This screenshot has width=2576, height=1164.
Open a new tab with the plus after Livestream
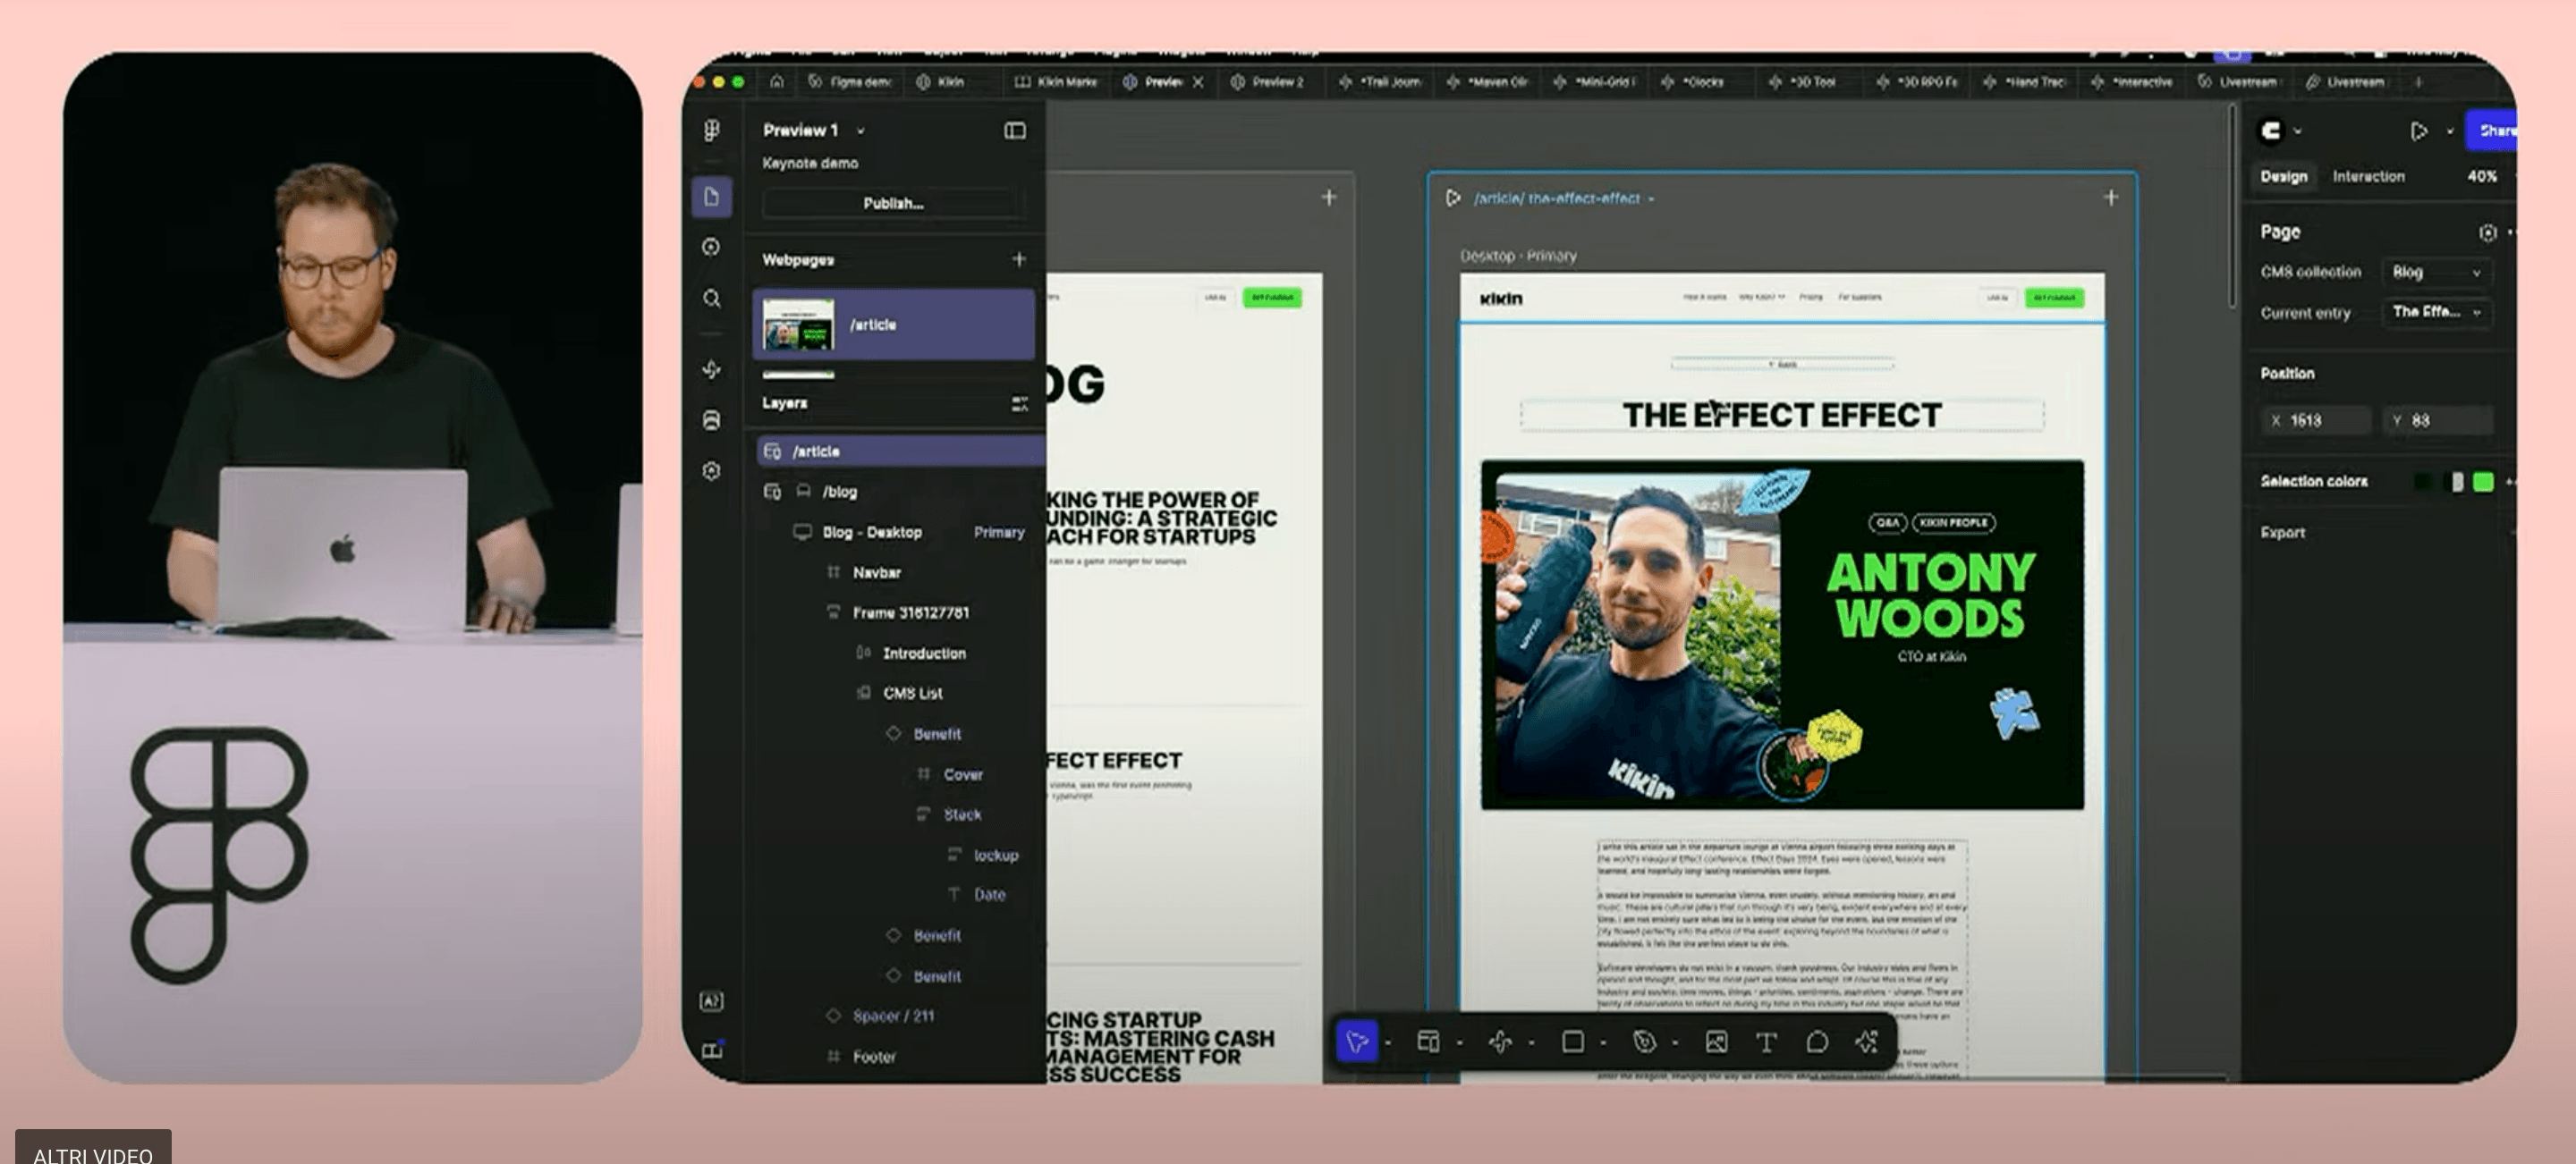2418,82
